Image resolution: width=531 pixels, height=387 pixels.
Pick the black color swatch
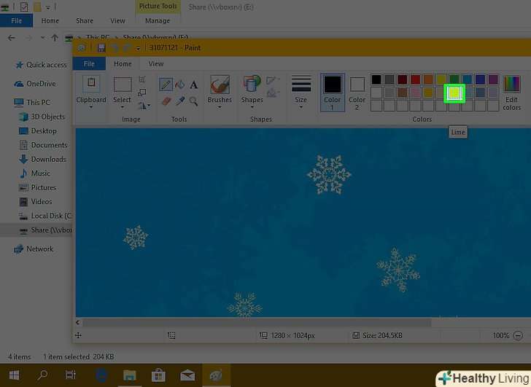[x=376, y=79]
